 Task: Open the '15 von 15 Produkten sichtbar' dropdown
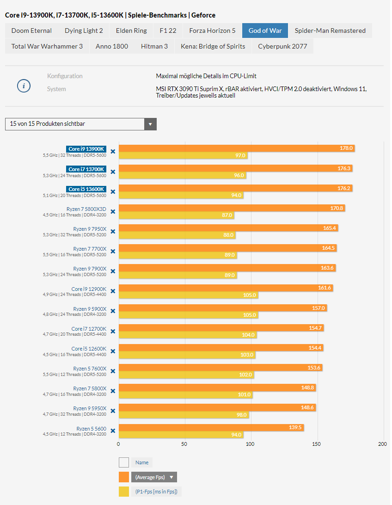pyautogui.click(x=81, y=124)
